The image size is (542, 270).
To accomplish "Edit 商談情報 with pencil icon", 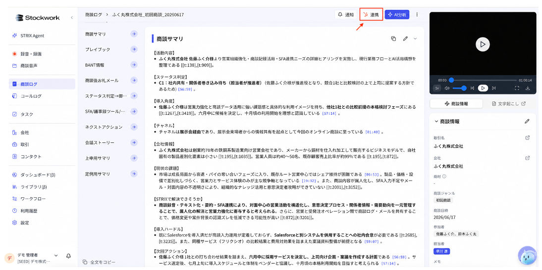I will point(527,121).
